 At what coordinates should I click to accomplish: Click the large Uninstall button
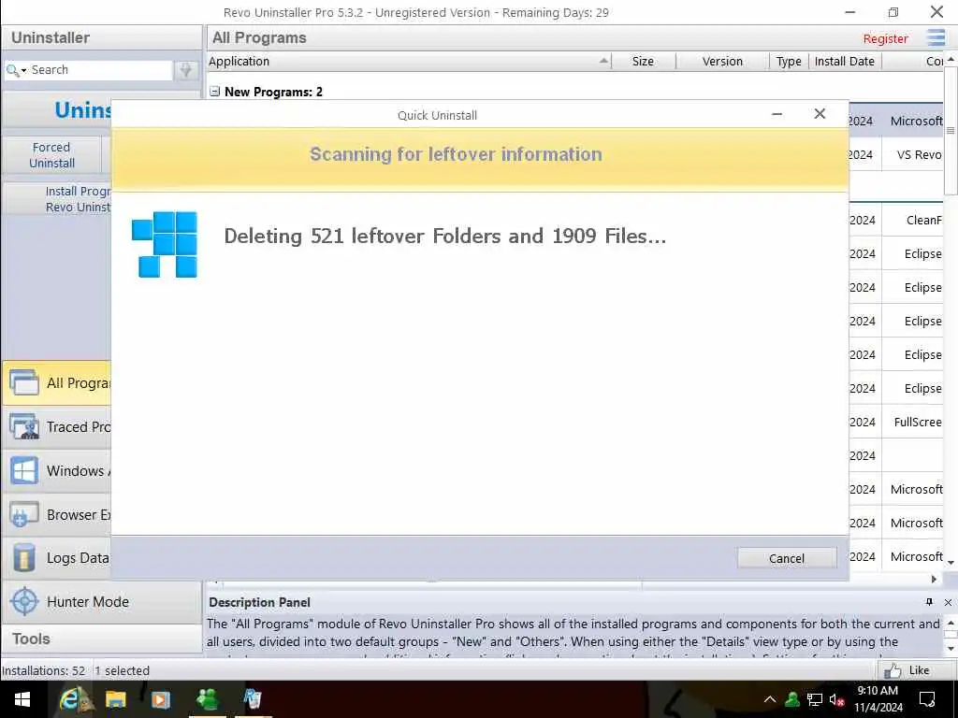coord(57,110)
